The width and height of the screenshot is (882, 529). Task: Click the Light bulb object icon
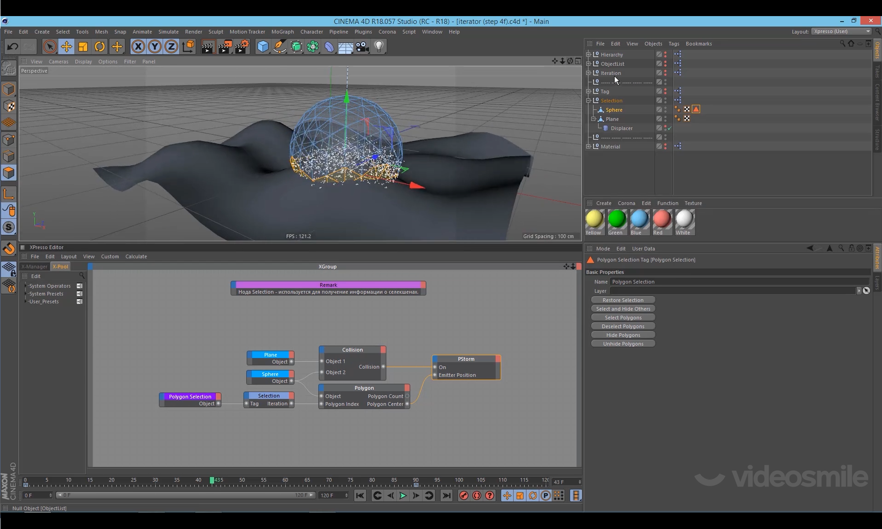(379, 46)
